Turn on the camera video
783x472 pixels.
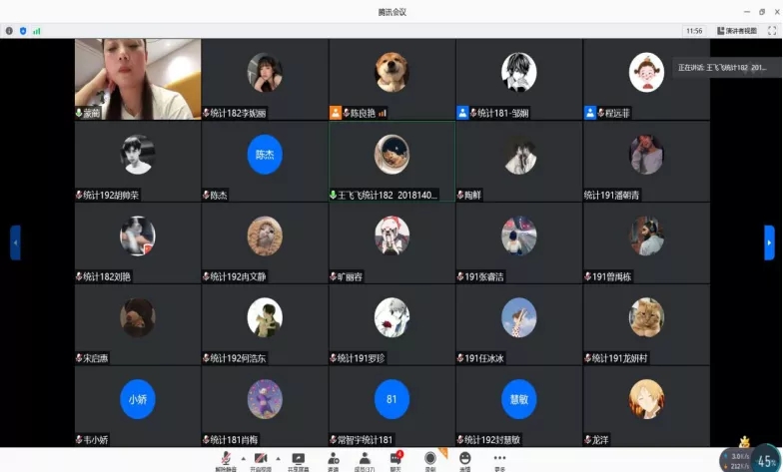click(260, 458)
